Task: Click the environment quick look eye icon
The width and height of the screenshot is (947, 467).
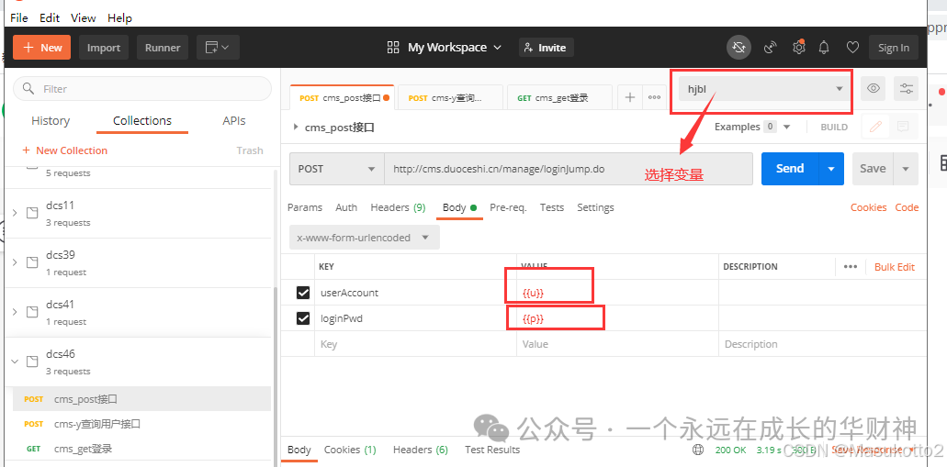Action: [x=873, y=89]
